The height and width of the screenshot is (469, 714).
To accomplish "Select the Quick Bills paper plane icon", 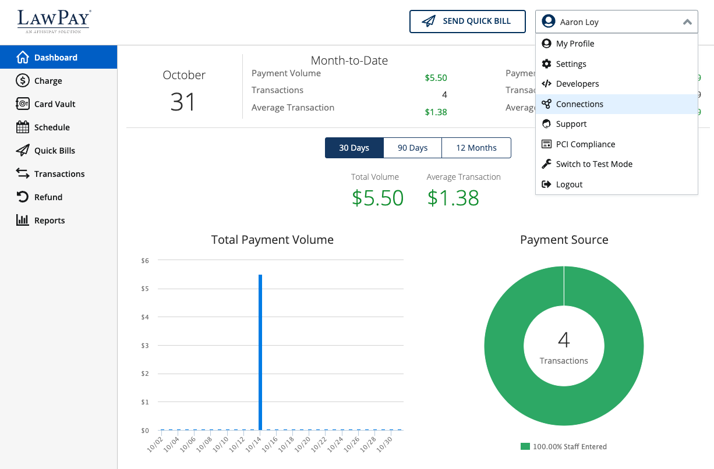I will point(23,151).
